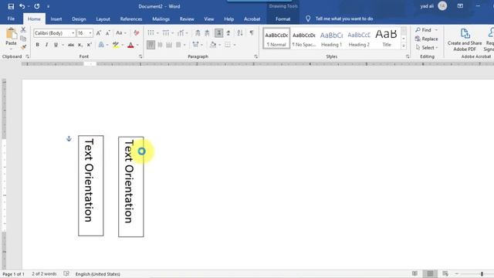Switch to Web Layout view icon
494x278 pixels.
coord(445,273)
